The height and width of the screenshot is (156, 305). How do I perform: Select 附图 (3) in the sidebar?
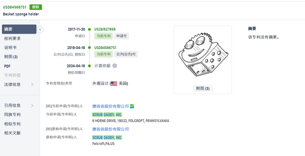(11, 57)
